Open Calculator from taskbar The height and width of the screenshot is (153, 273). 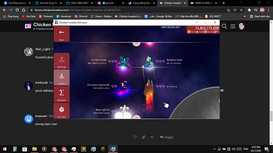click(15, 149)
